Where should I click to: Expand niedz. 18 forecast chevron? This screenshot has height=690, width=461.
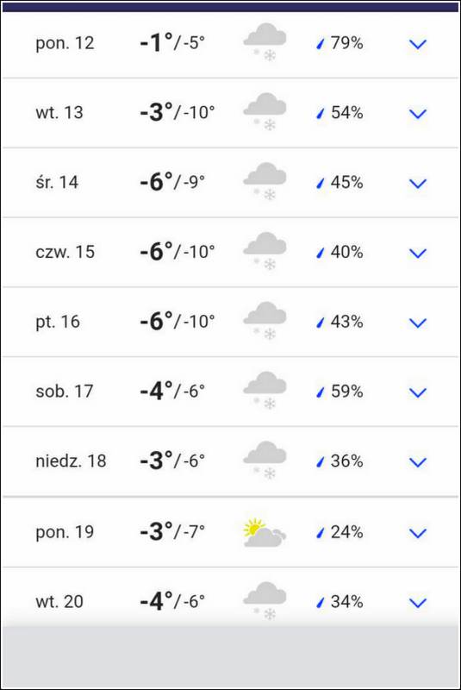418,462
